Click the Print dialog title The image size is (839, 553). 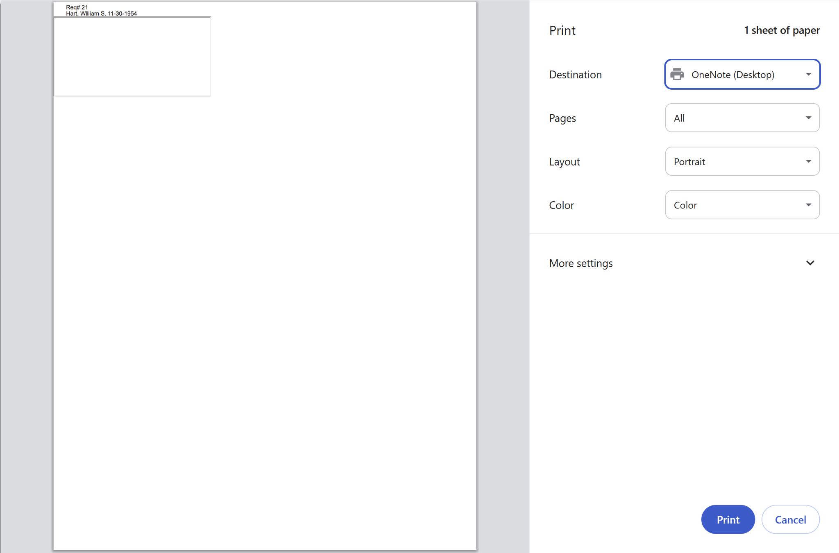pyautogui.click(x=562, y=30)
